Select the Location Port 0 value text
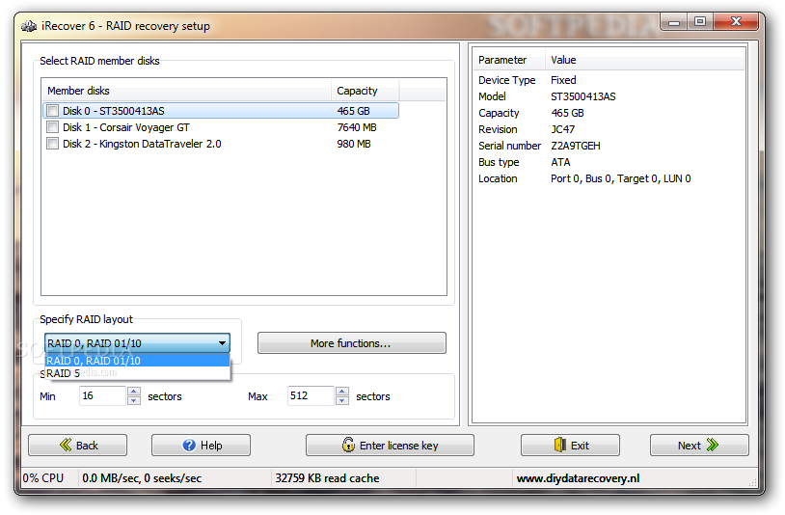785x515 pixels. click(621, 178)
